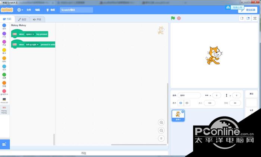261x157 pixels.
Task: Delete 角色1 with its corner x button
Action: [x=183, y=112]
